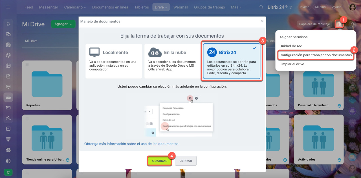This screenshot has height=178, width=361.
Task: Click the search magnifier icon in the top bar
Action: click(x=261, y=7)
